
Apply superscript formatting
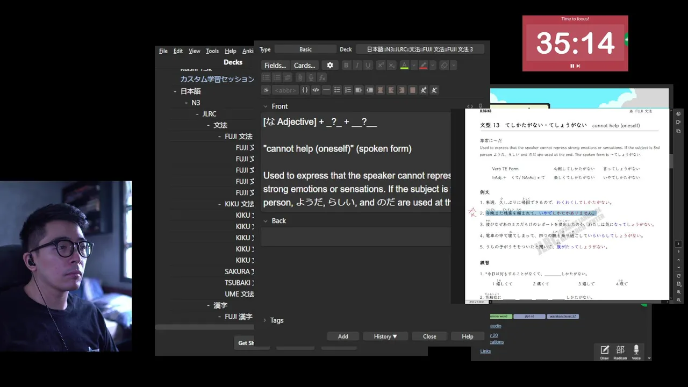click(x=381, y=65)
